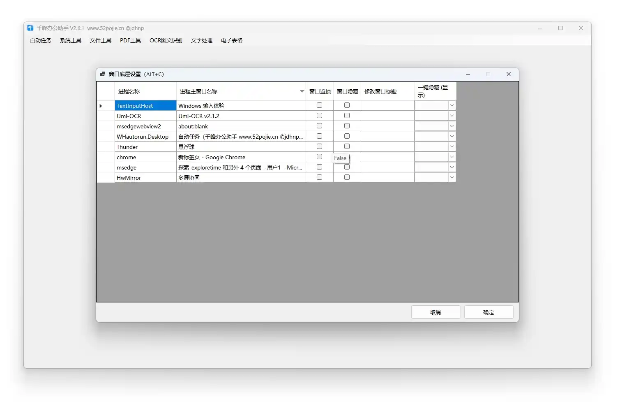Expand 一键隐藏 dropdown for Thunder
Viewport: 620px width, 402px height.
[x=452, y=146]
